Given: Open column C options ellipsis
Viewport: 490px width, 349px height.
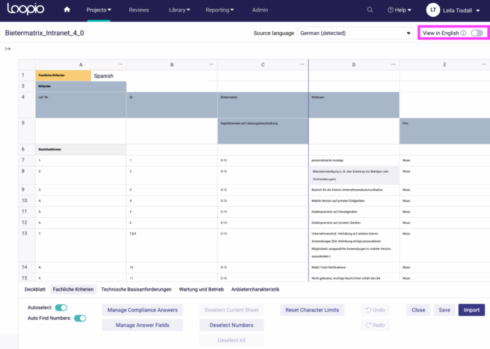Looking at the screenshot, I should [x=302, y=64].
